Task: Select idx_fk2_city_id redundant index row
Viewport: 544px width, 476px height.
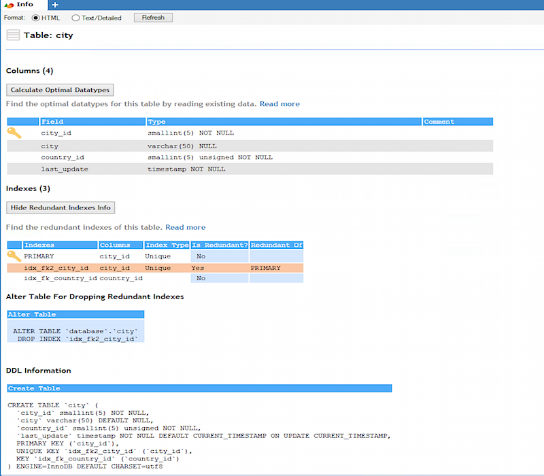Action: 155,268
